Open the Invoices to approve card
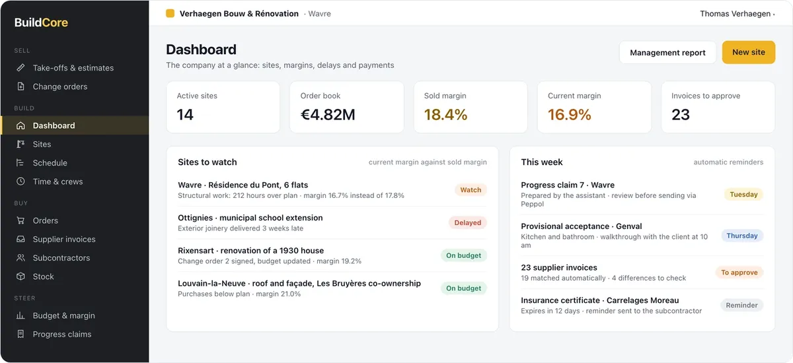This screenshot has width=793, height=363. coord(718,107)
